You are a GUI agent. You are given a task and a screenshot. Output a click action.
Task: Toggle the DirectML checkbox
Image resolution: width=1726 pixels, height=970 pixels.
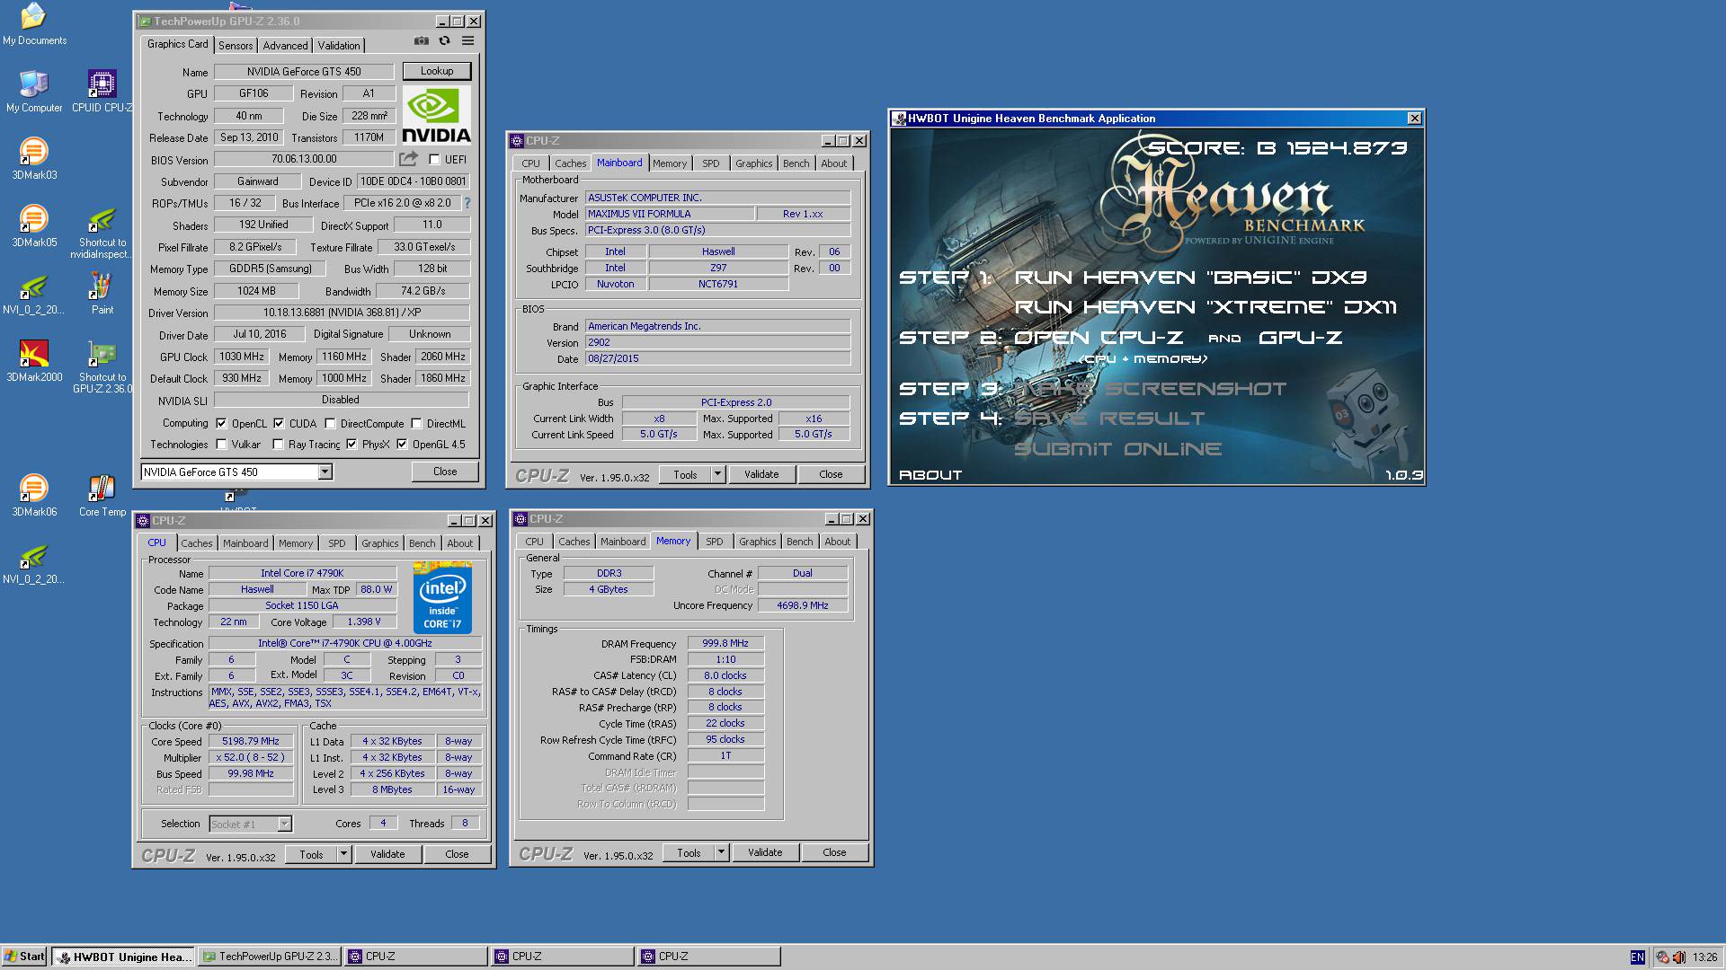coord(416,424)
